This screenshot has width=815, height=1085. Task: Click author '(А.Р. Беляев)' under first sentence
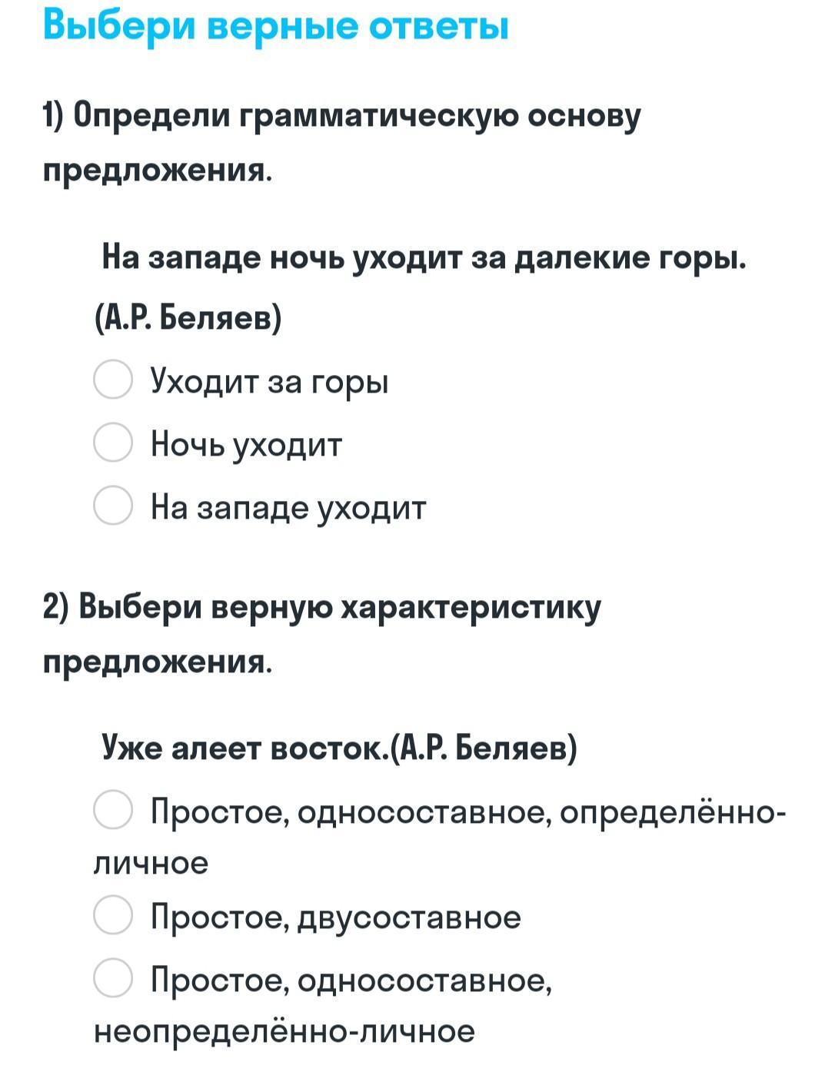pos(188,316)
